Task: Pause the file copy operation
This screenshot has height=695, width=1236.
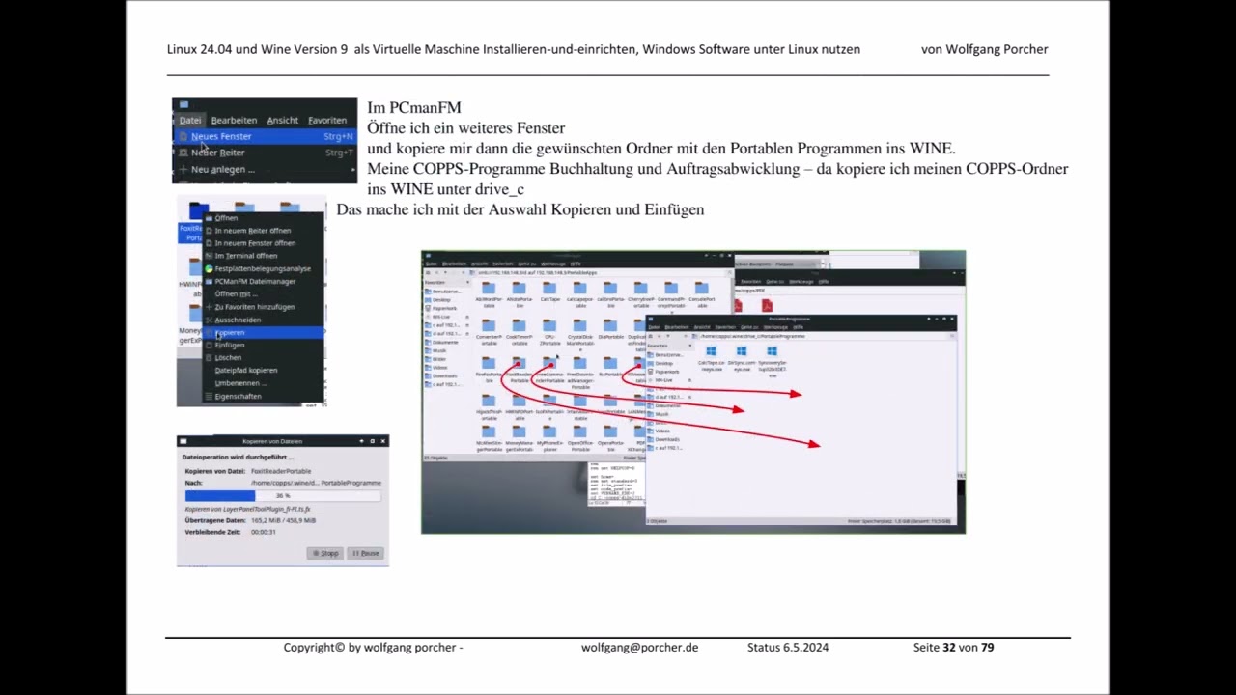Action: 366,553
